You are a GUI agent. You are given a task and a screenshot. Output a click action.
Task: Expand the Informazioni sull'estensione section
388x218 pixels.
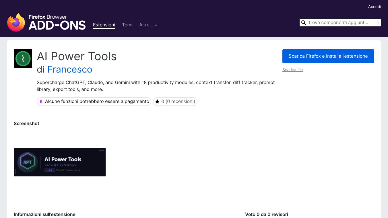click(x=44, y=214)
